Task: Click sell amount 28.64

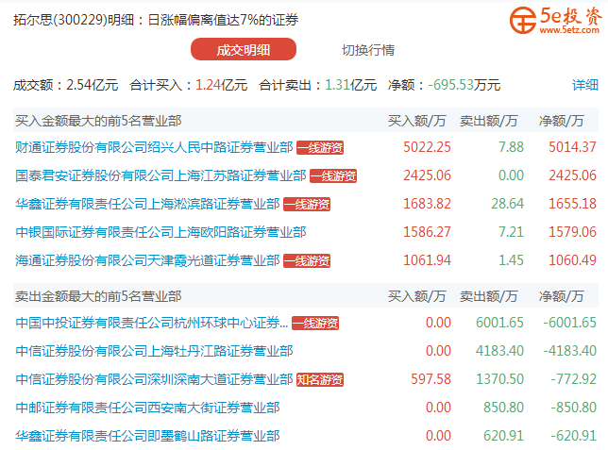Action: pyautogui.click(x=508, y=204)
